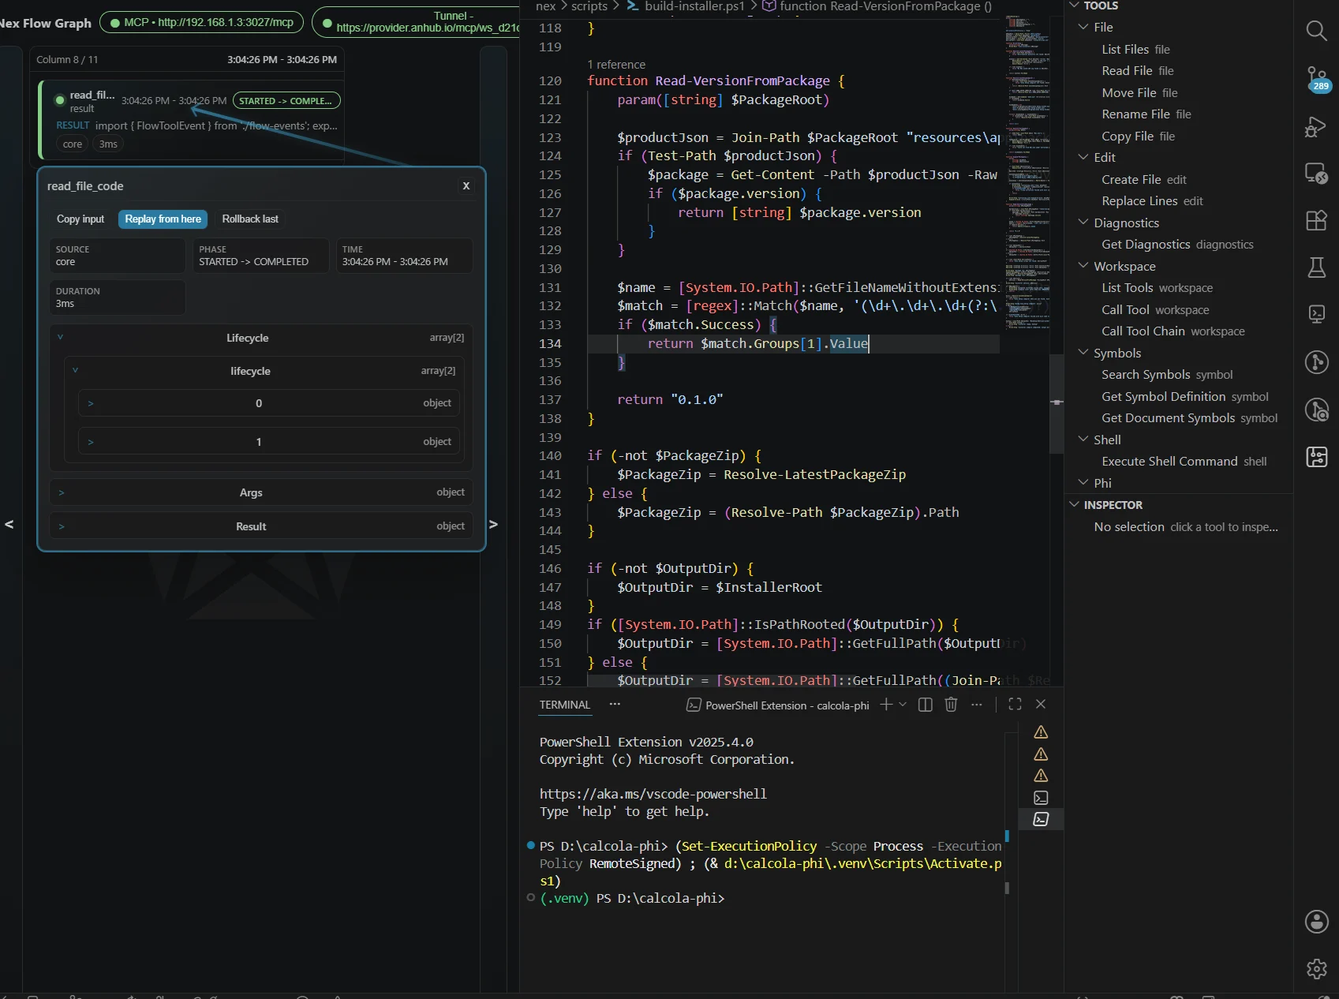Open Source Control with 289 badge
Screen dimensions: 1339x999
pos(1316,79)
